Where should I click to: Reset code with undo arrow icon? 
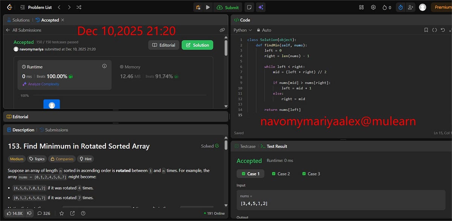click(x=443, y=30)
